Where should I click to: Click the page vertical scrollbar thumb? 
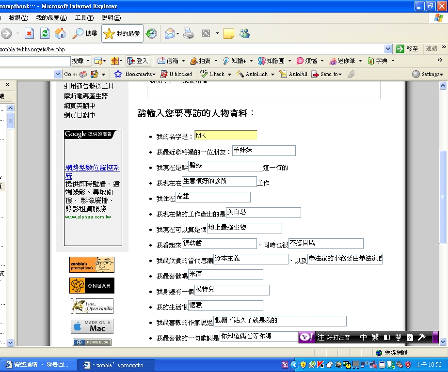443,197
